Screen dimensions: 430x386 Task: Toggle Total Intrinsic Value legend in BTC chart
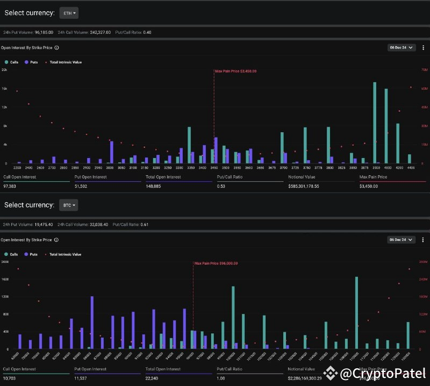(63, 254)
